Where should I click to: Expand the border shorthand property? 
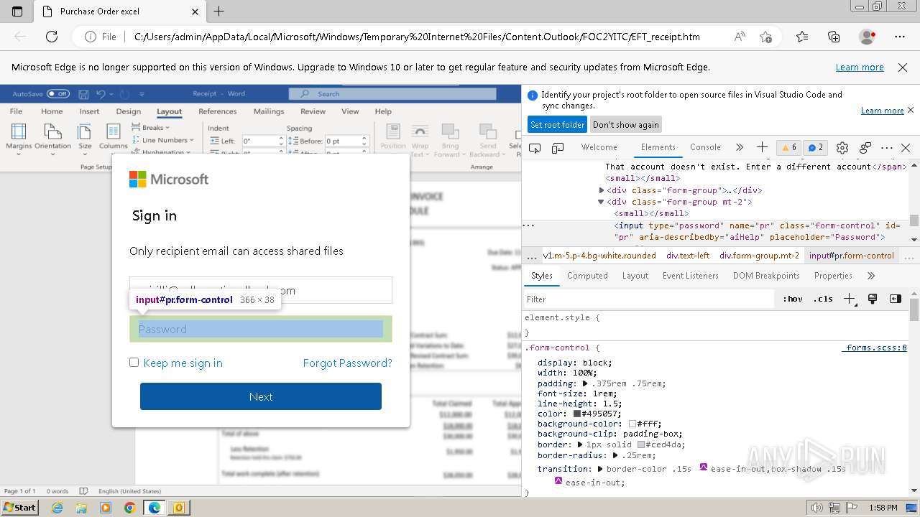[580, 444]
